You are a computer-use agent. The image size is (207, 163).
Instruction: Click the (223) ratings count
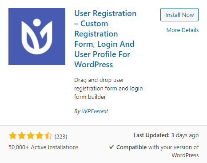tap(61, 136)
